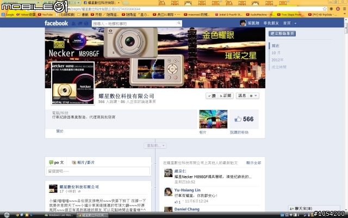Go to 首頁 in the top bar
348x218 pixels.
tap(287, 23)
